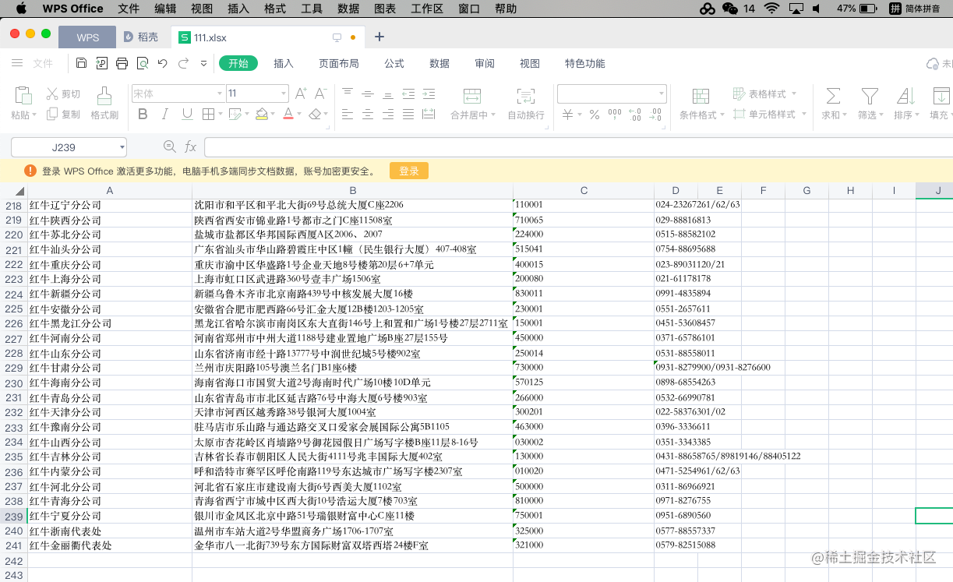The image size is (953, 582).
Task: Toggle Underline formatting
Action: point(187,115)
